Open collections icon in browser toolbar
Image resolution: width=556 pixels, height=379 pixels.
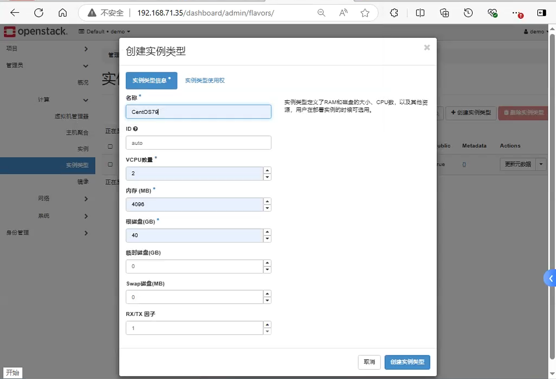(x=444, y=13)
